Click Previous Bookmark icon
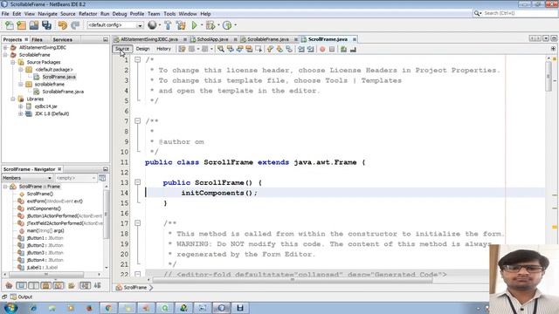The height and width of the screenshot is (314, 559). (x=270, y=49)
